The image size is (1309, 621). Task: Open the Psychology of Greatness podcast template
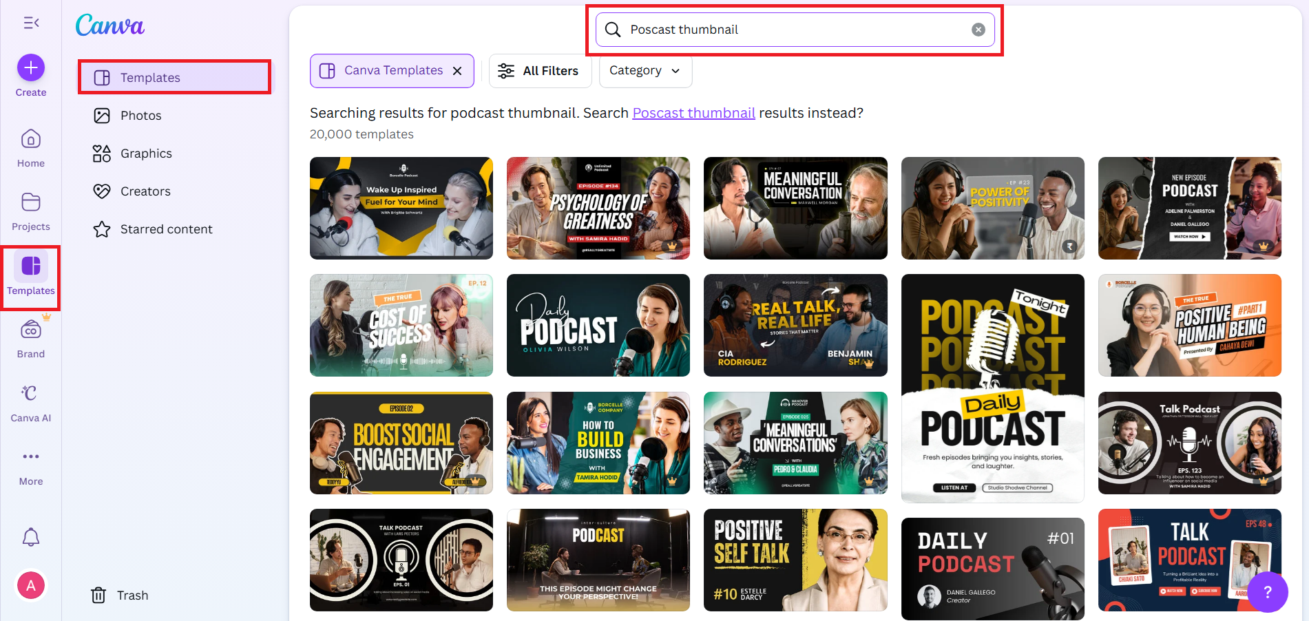pyautogui.click(x=598, y=208)
